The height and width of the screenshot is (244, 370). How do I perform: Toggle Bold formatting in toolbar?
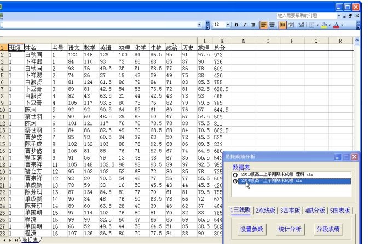click(x=236, y=25)
